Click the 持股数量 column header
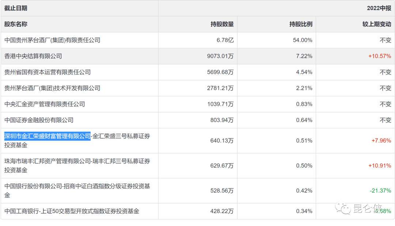 [x=222, y=24]
